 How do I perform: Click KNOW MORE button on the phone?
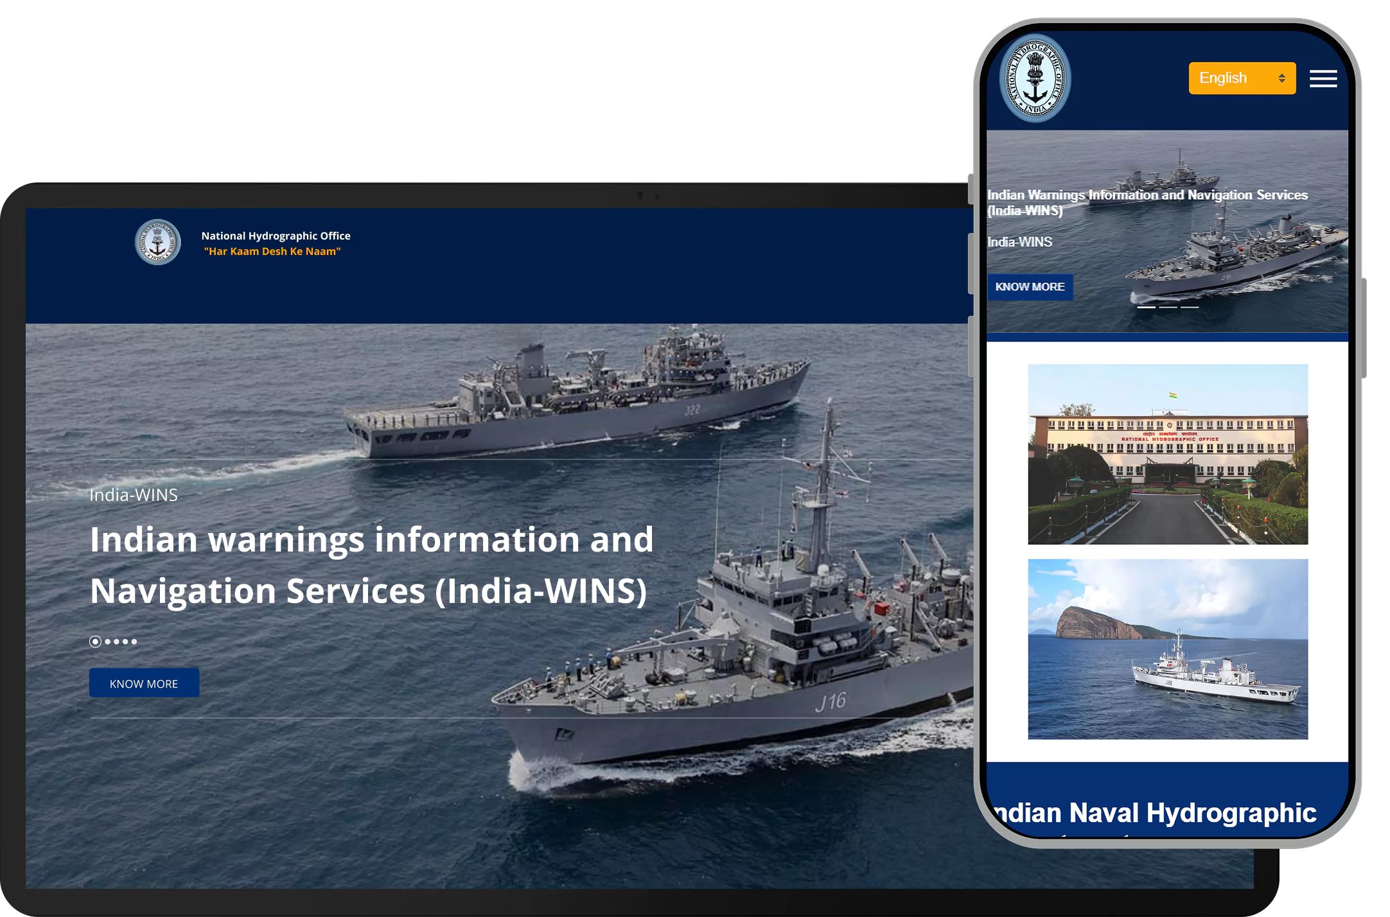pos(1030,287)
